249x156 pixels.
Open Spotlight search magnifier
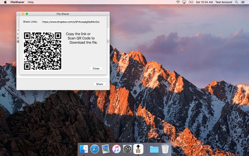pos(237,2)
